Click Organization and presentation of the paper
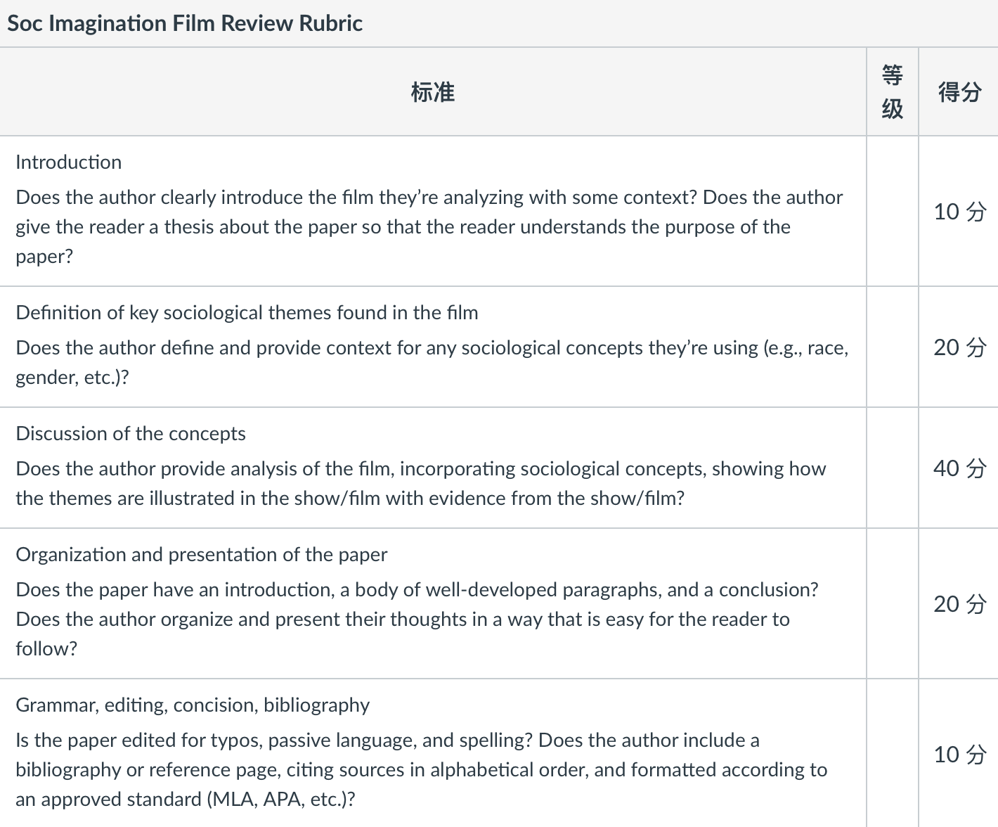This screenshot has height=827, width=998. coord(202,554)
